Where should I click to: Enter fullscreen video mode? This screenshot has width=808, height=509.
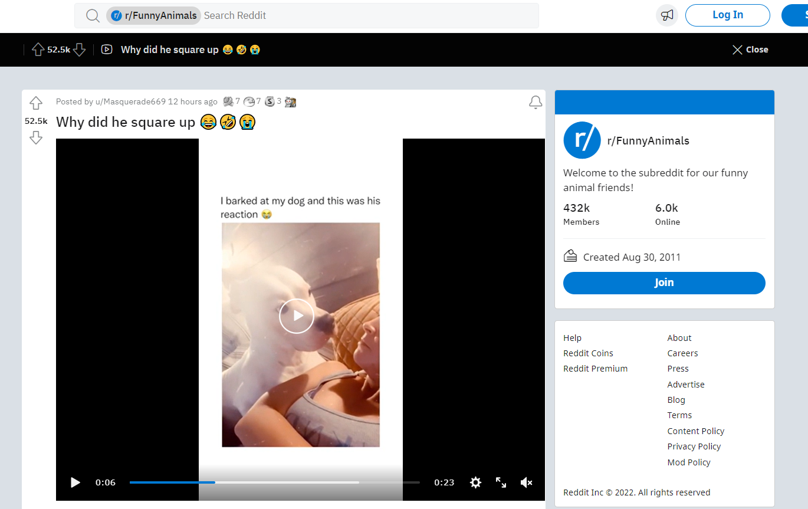[x=501, y=482]
